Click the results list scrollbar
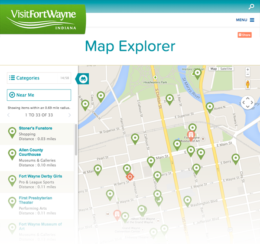 [76, 139]
